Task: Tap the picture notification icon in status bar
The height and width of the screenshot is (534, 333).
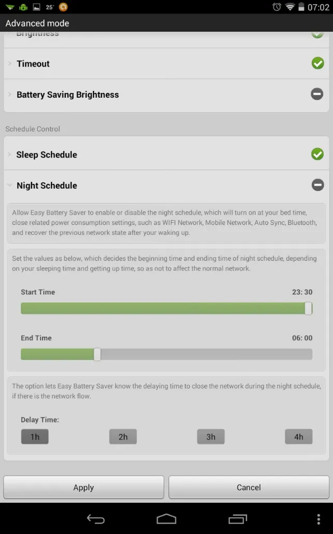Action: click(x=36, y=7)
